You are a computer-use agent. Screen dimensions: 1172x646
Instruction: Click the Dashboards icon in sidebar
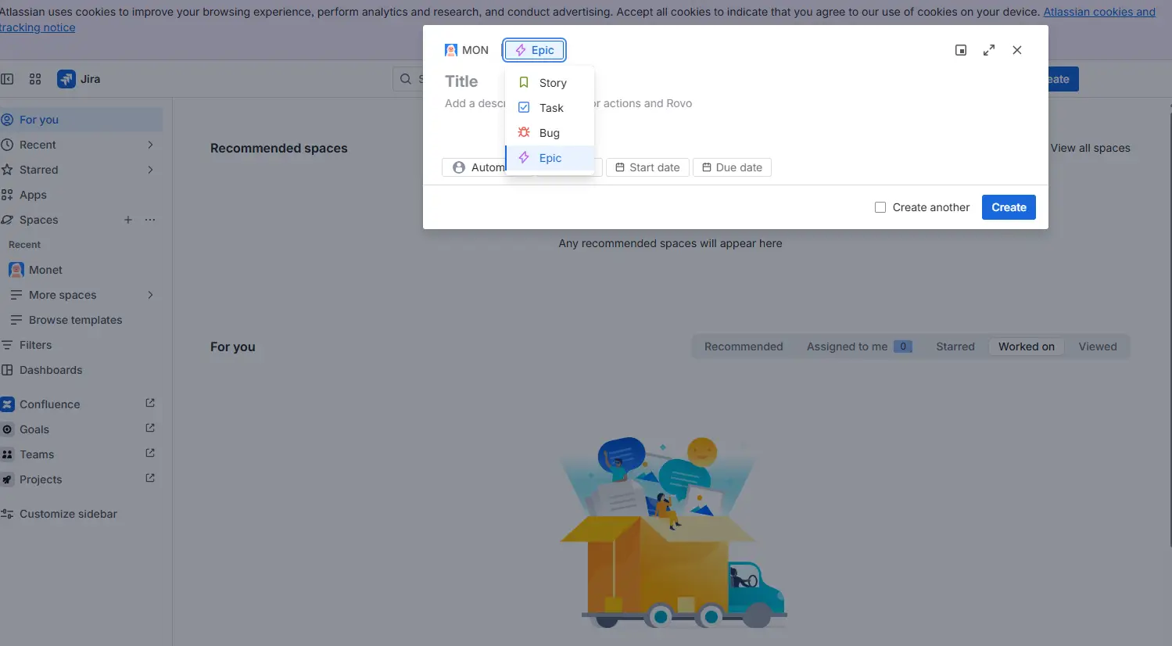click(x=8, y=370)
